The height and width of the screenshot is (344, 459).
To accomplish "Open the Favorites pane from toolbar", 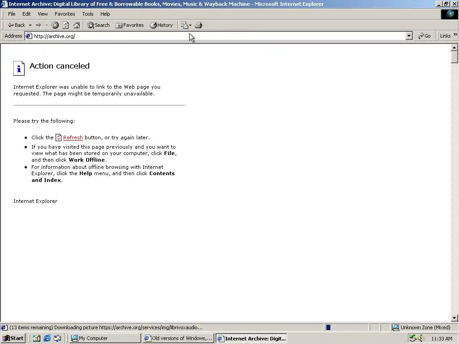I will pyautogui.click(x=130, y=25).
